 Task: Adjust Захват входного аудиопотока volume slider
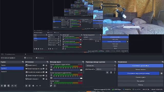tap(68, 70)
